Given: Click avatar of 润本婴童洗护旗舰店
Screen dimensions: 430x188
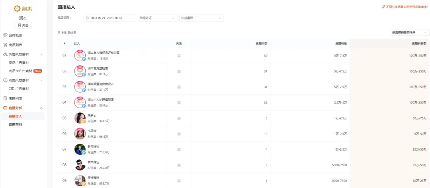Looking at the screenshot, I should coord(80,87).
